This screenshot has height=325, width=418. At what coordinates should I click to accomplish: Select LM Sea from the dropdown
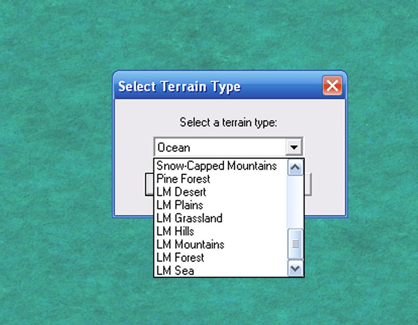175,271
